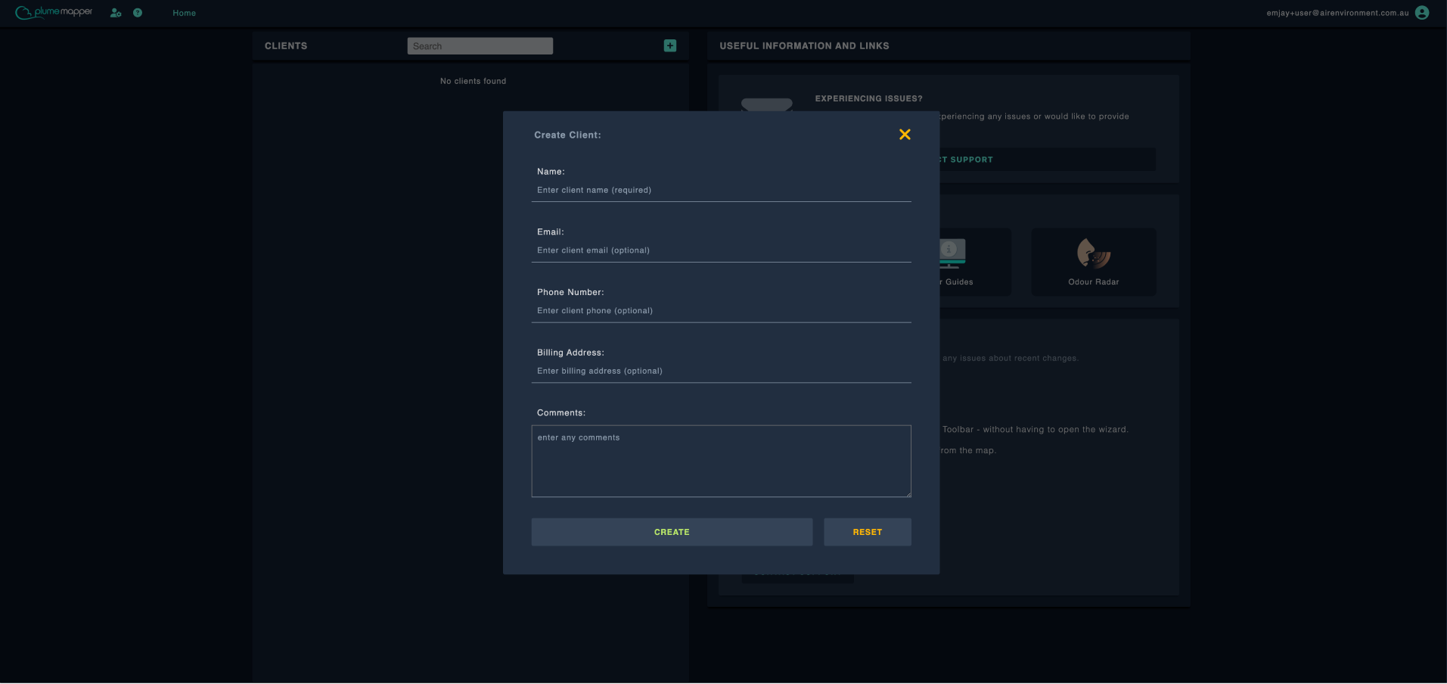This screenshot has height=684, width=1447.
Task: Click the Create button
Action: tap(672, 532)
